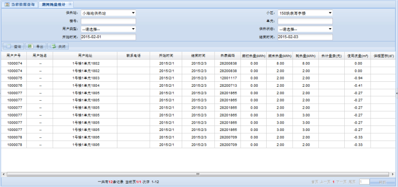The height and width of the screenshot is (187, 398).
Task: Click flow value cell -0.94
Action: (x=358, y=78)
